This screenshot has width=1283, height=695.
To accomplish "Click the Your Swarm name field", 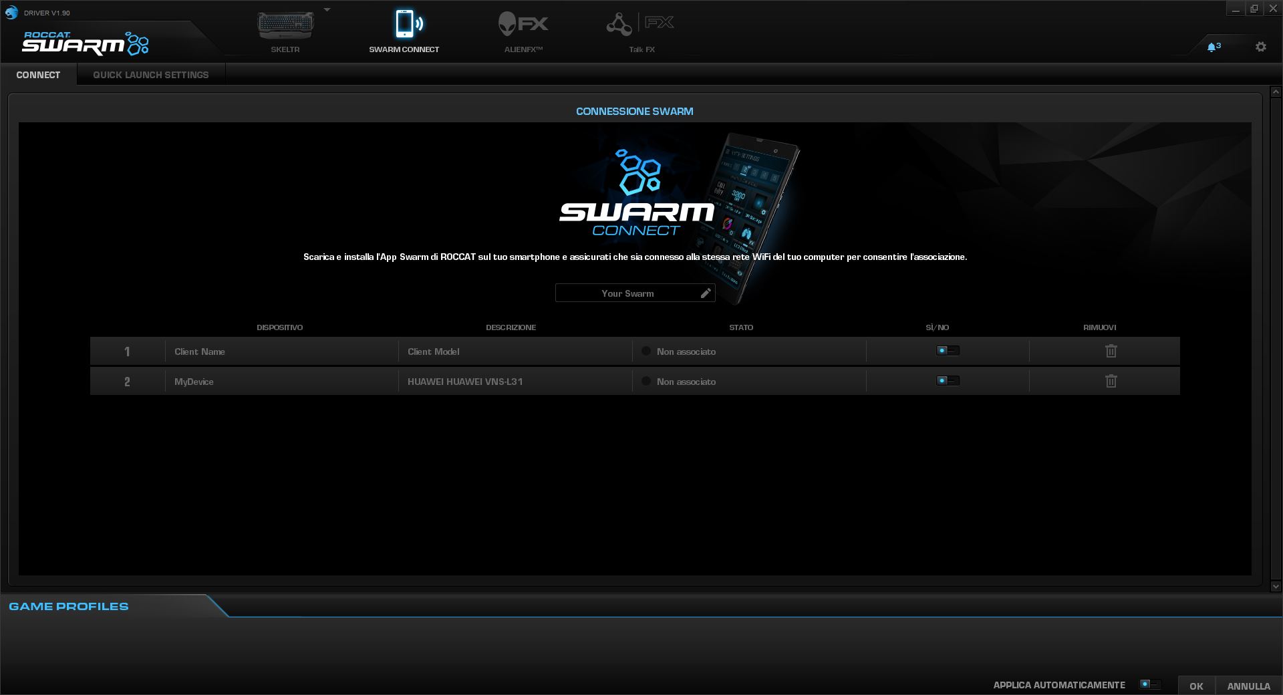I will [627, 293].
